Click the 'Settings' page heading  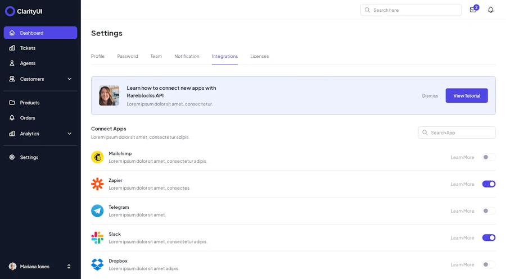[x=106, y=33]
